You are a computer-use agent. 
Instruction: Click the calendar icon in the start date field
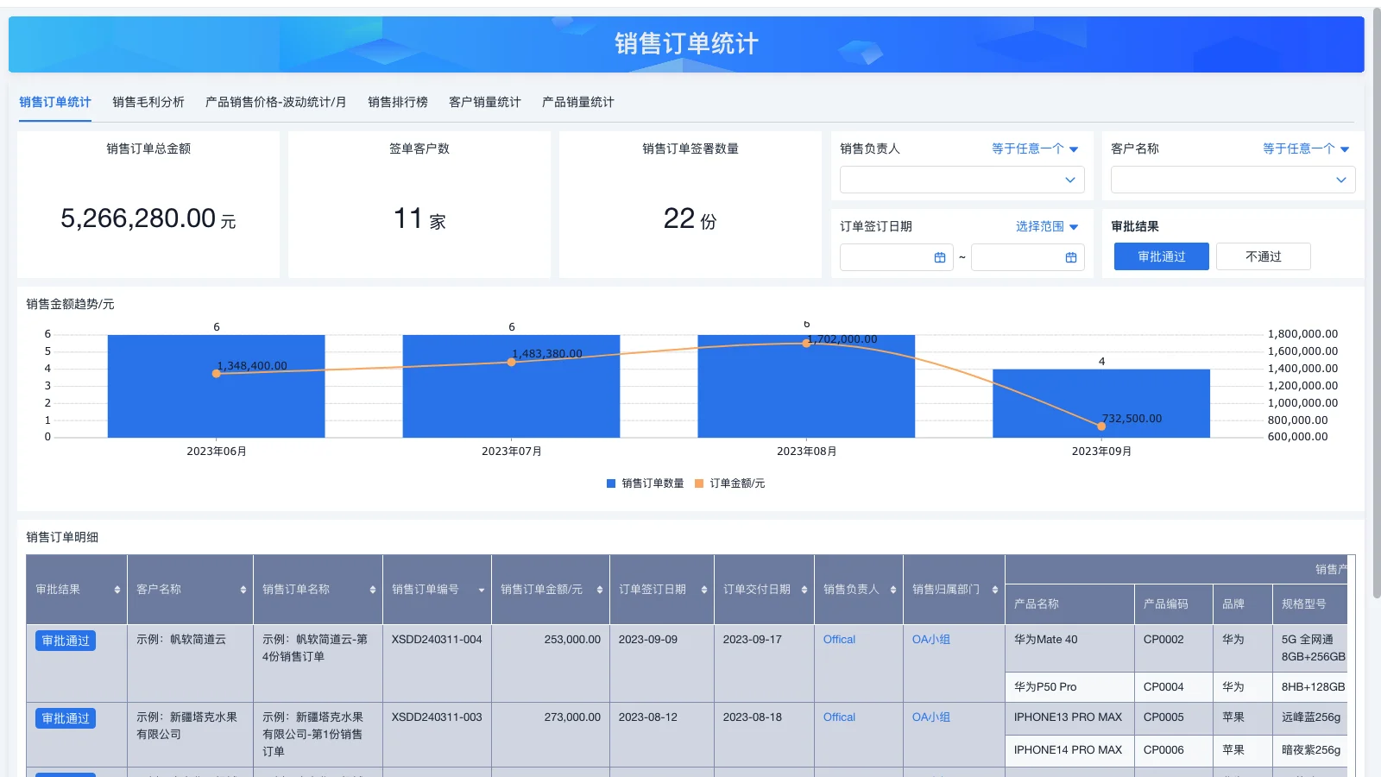942,257
